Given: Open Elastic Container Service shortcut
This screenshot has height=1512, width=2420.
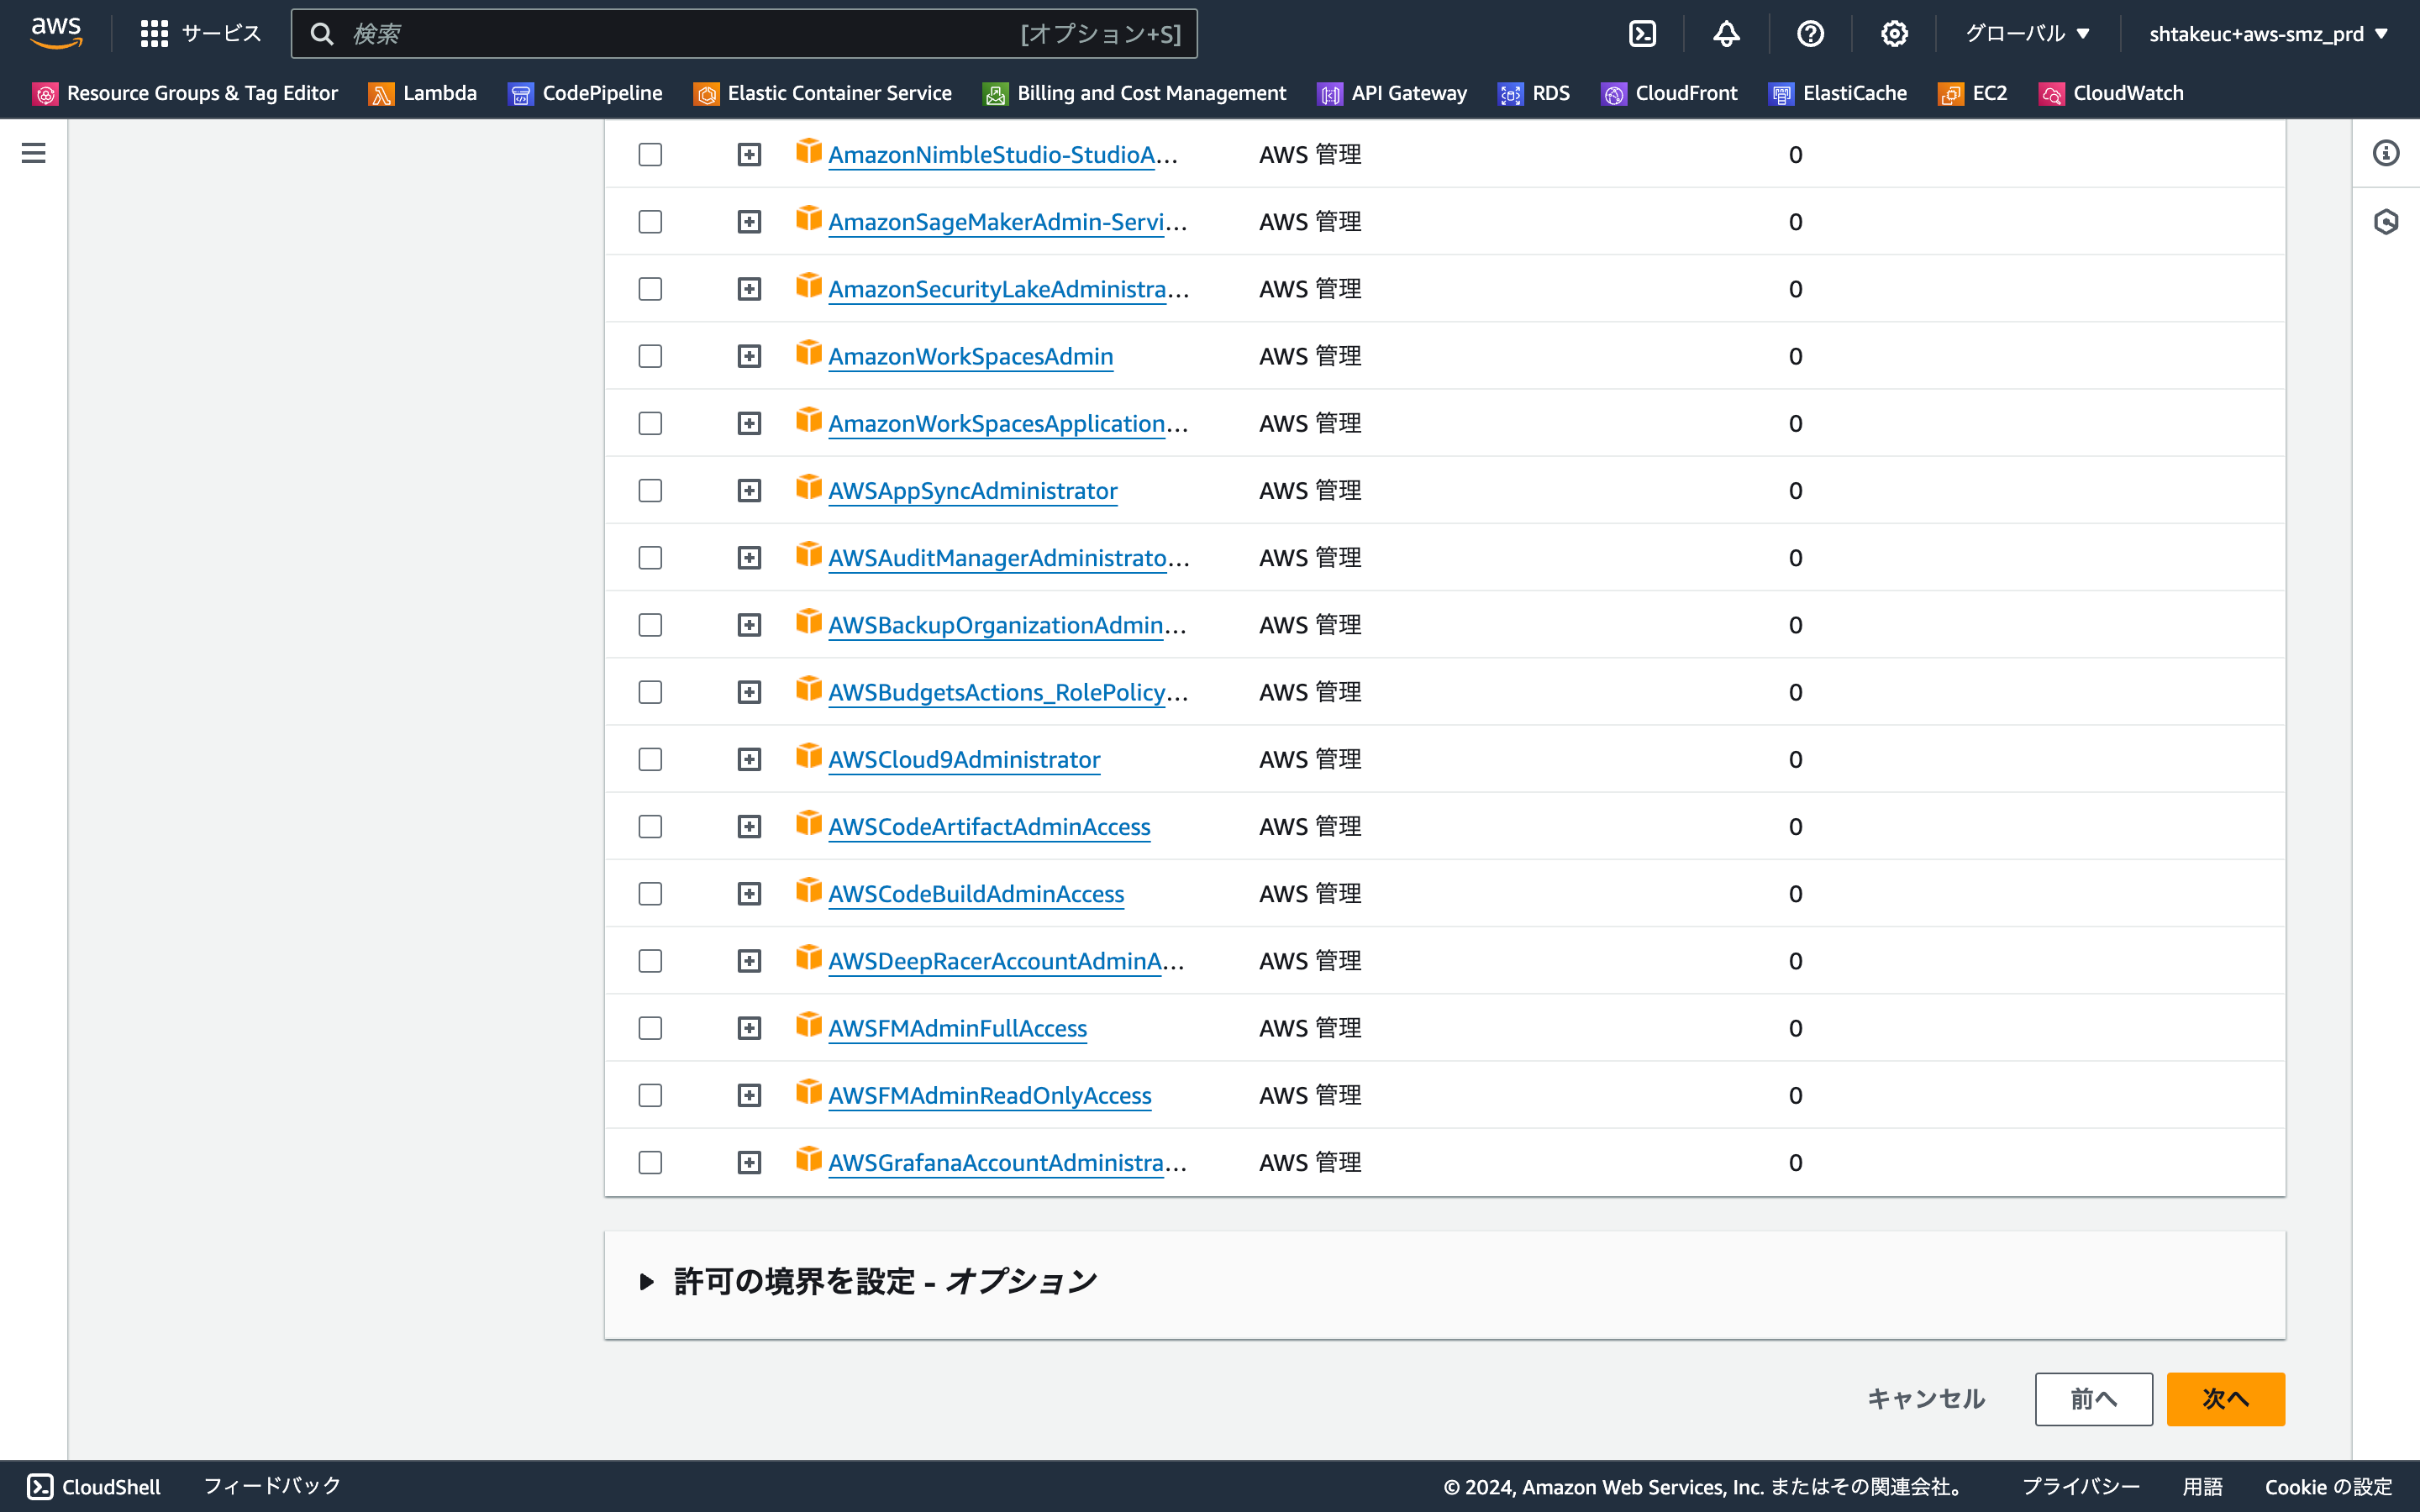Looking at the screenshot, I should click(823, 93).
